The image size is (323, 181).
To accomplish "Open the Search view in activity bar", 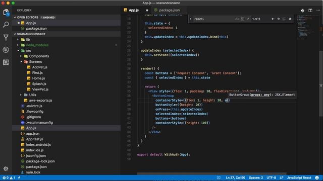I will tap(6, 25).
